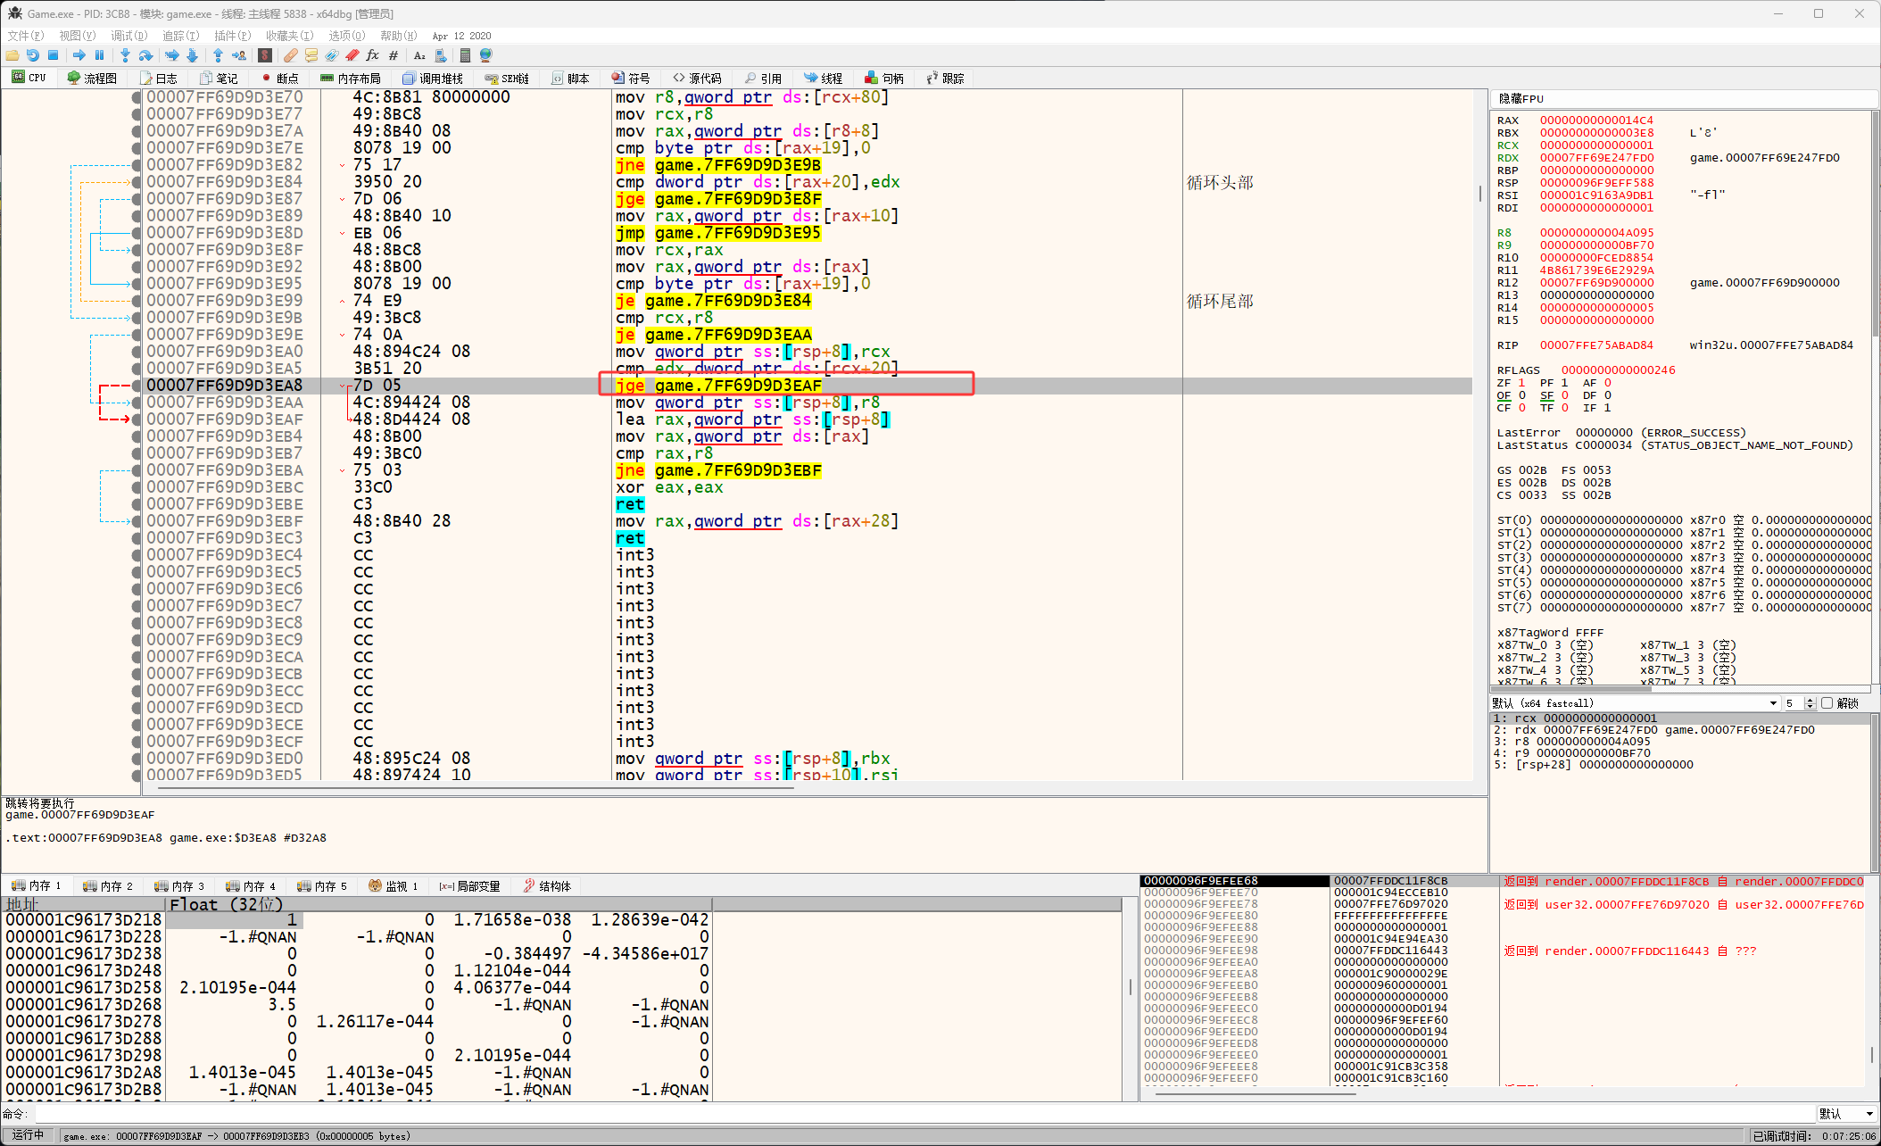Image resolution: width=1881 pixels, height=1146 pixels.
Task: Click the 隐藏FPU button
Action: [x=1521, y=99]
